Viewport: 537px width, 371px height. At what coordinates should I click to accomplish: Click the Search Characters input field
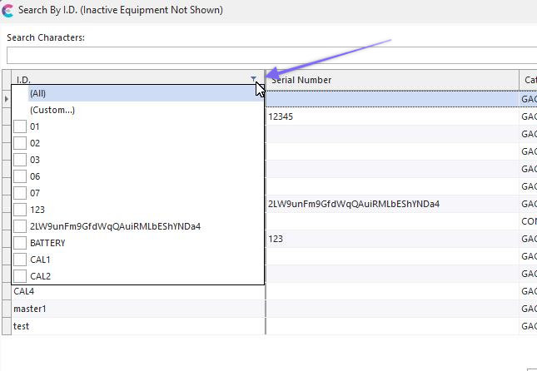pyautogui.click(x=271, y=56)
